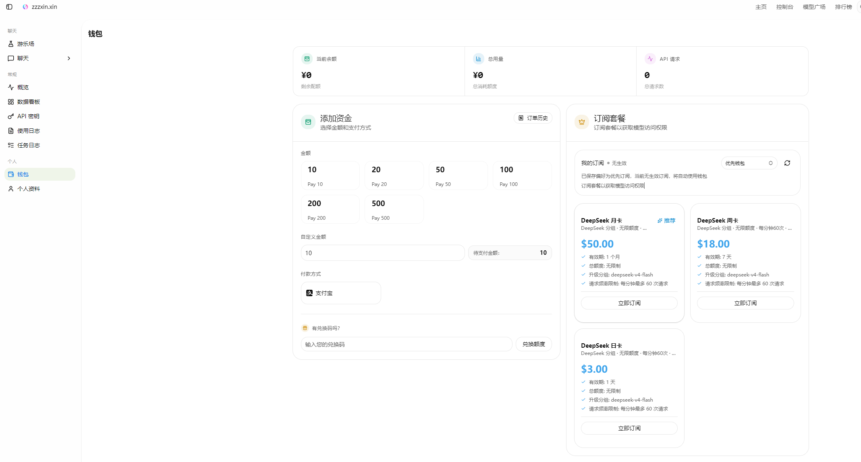Refresh my subscription status

click(x=787, y=163)
